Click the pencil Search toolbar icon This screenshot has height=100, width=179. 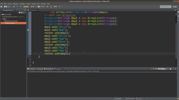point(28,7)
